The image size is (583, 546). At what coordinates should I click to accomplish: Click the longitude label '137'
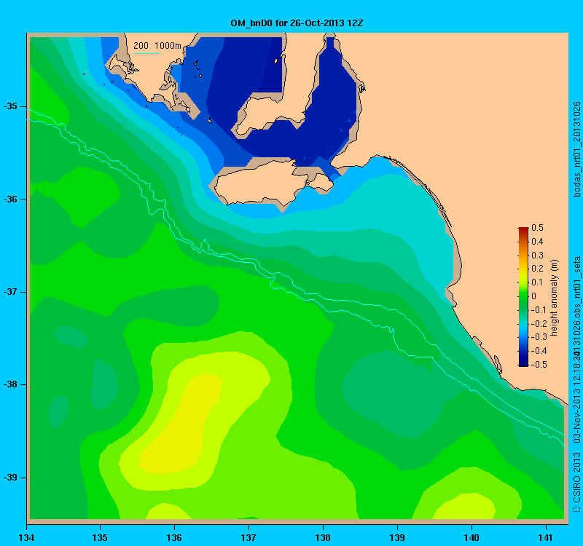(249, 538)
